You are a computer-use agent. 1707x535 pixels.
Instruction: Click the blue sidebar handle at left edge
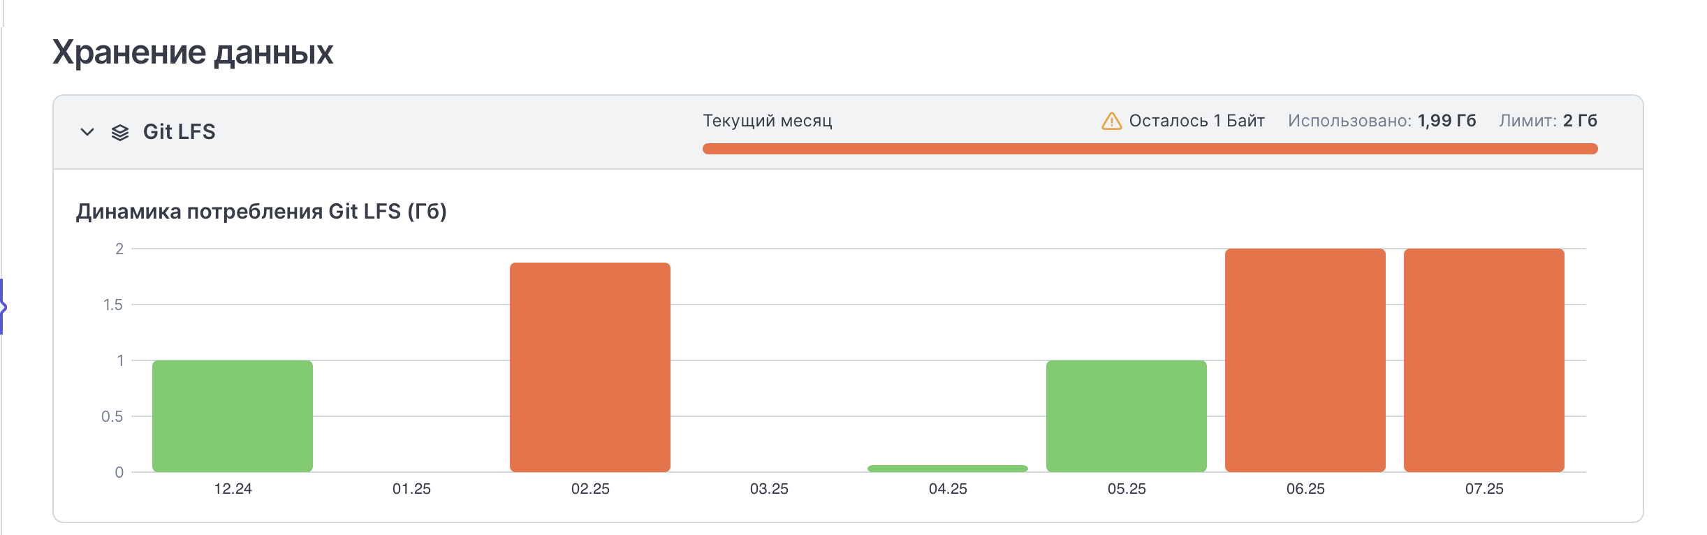[3, 307]
